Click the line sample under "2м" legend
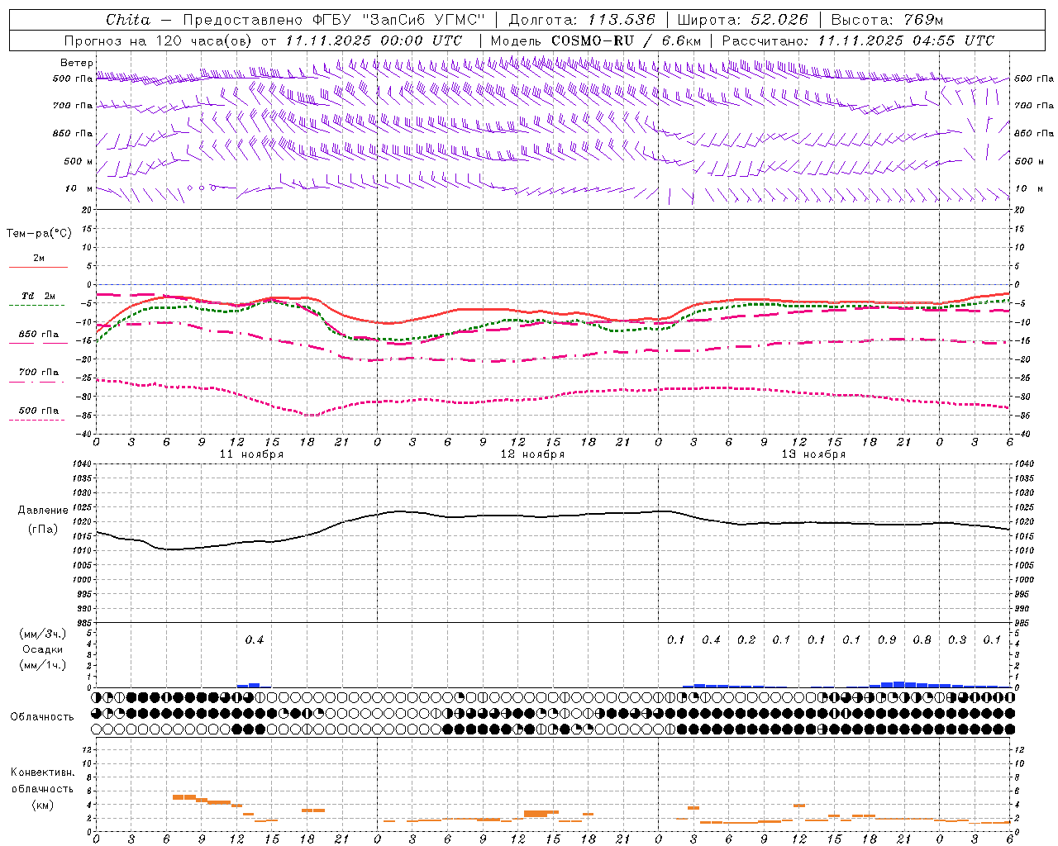Screen dimensions: 1058x846 point(38,267)
